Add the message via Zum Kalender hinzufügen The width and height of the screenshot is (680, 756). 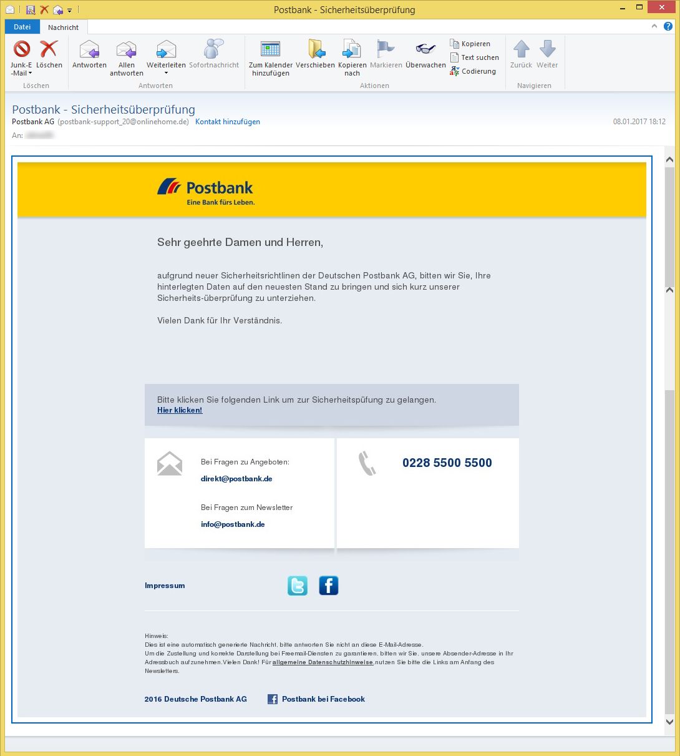(x=271, y=58)
